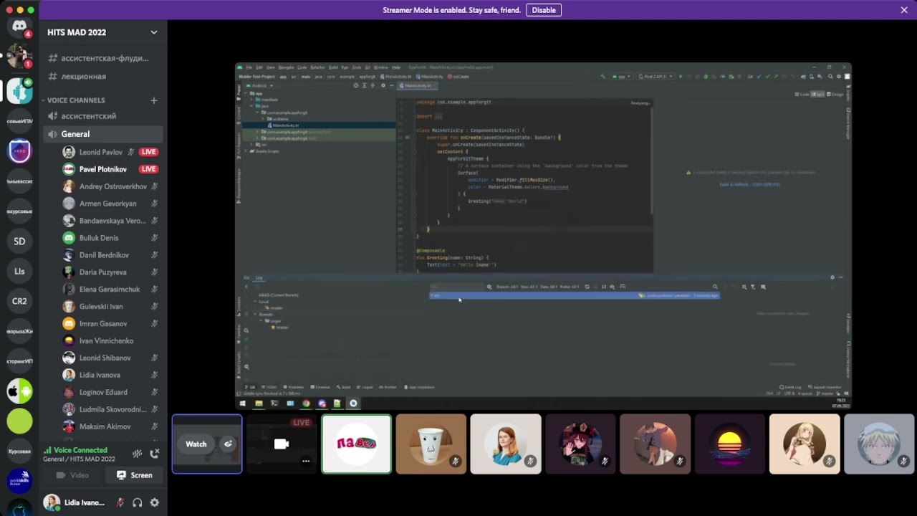Open the SD server

19,241
